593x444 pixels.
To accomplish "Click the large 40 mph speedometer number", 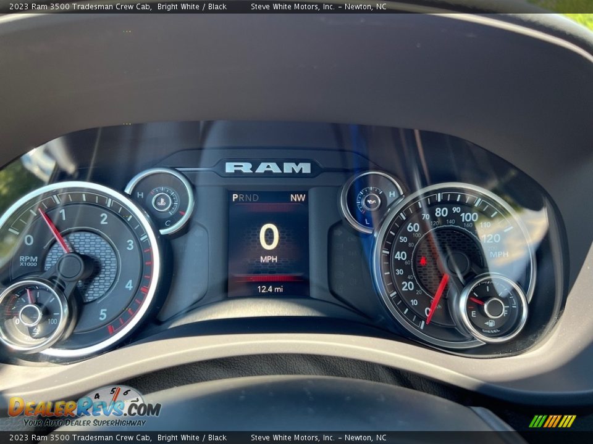I will [x=400, y=255].
